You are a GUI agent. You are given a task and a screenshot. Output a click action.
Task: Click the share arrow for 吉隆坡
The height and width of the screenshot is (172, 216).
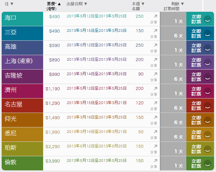pos(155,74)
